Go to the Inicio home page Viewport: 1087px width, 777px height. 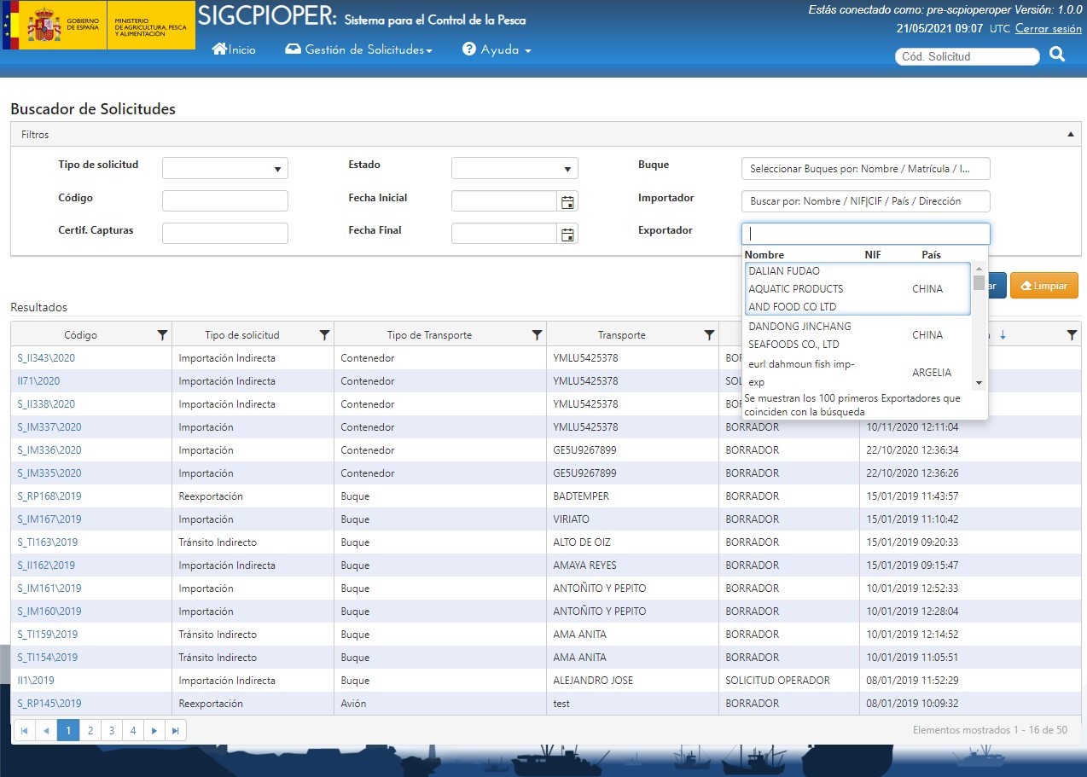234,50
